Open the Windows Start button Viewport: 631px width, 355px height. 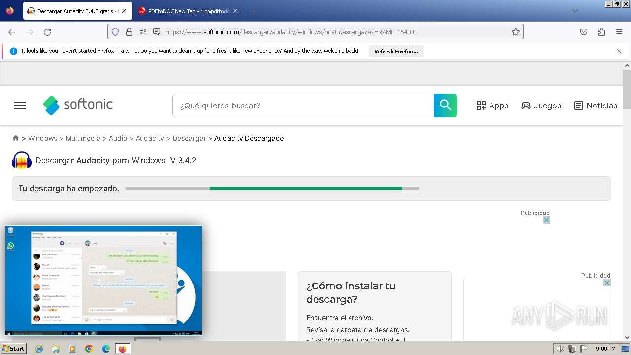click(x=13, y=349)
